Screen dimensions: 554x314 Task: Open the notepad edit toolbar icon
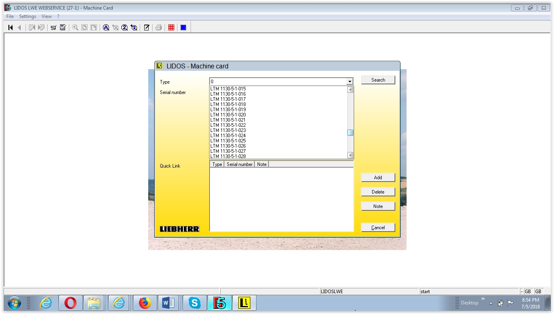[147, 28]
